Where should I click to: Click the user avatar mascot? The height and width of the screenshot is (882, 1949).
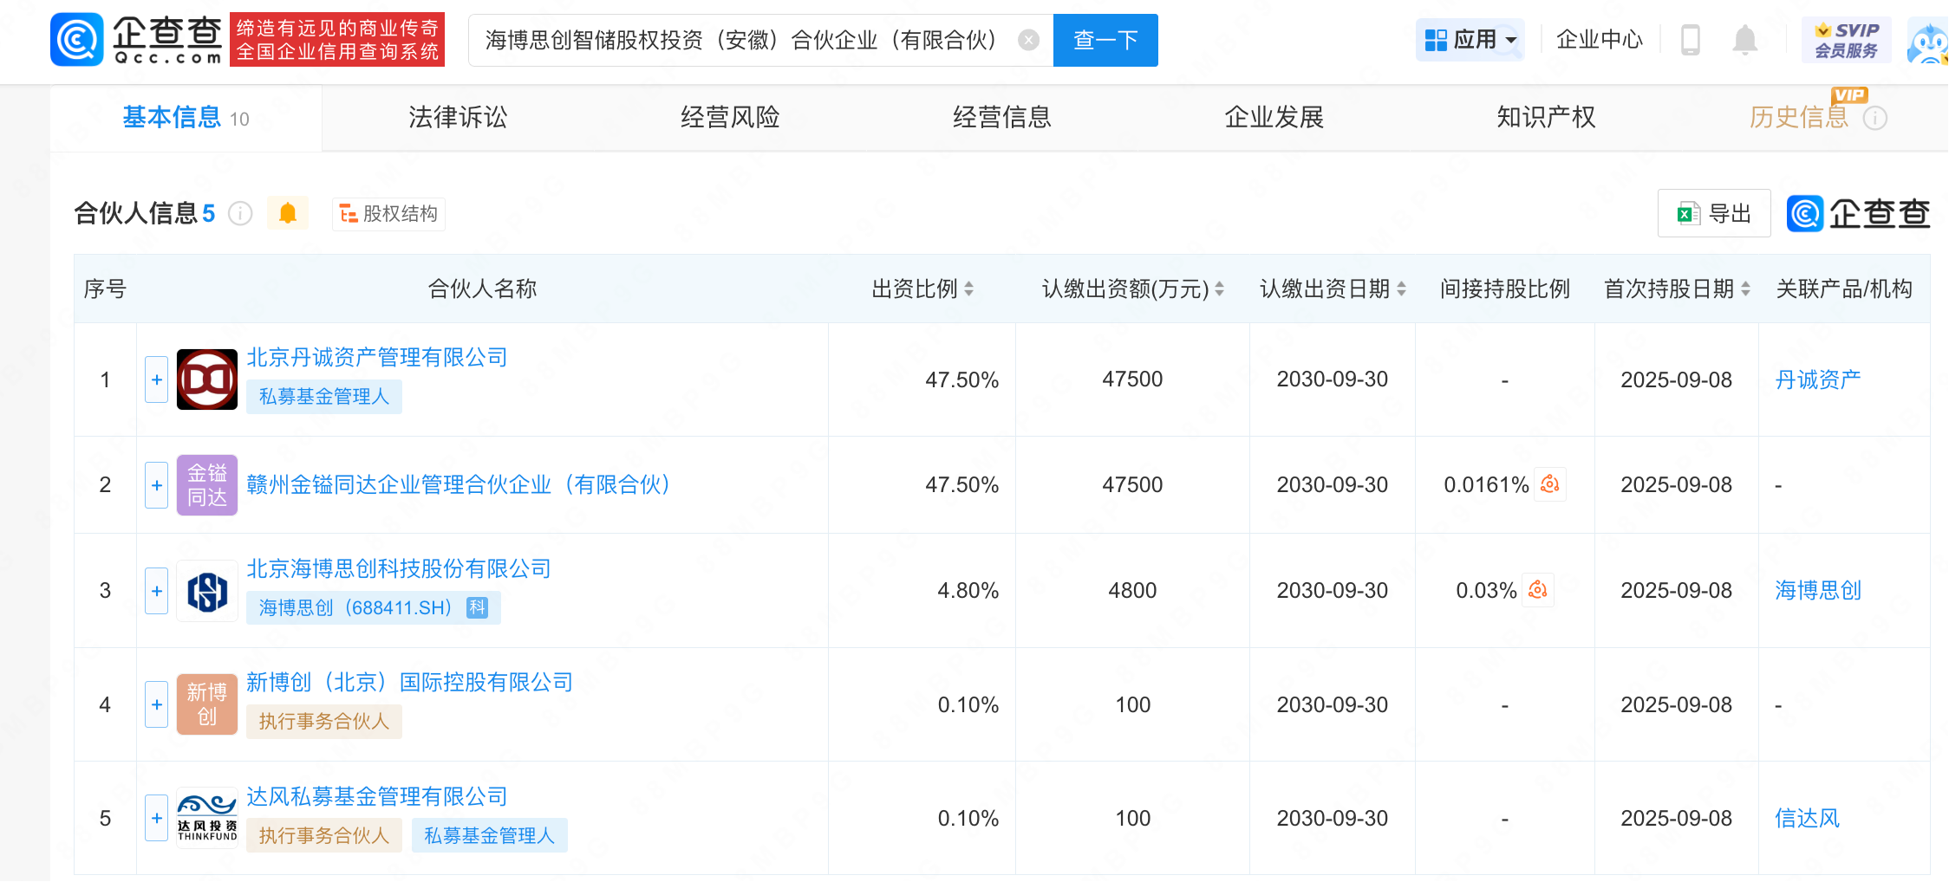click(x=1928, y=42)
